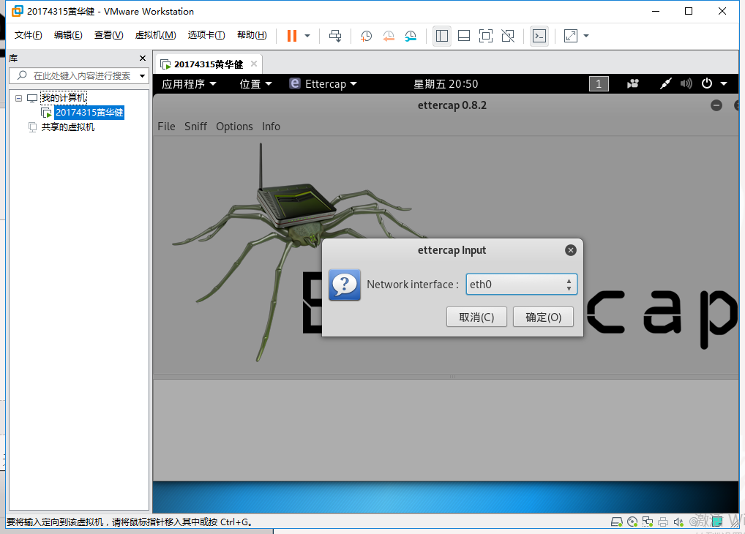This screenshot has width=745, height=534.
Task: Open the 应用程序 menu in guest panel
Action: click(189, 84)
